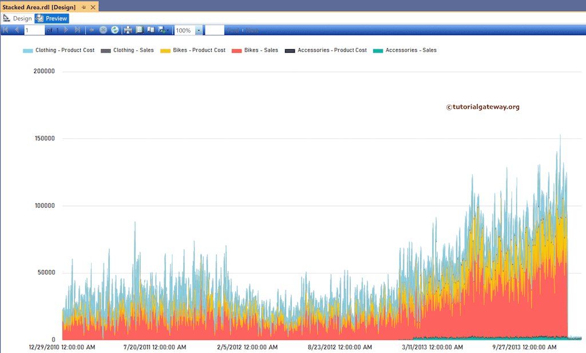586x353 pixels.
Task: Click the Previous Page arrow icon
Action: (x=17, y=30)
